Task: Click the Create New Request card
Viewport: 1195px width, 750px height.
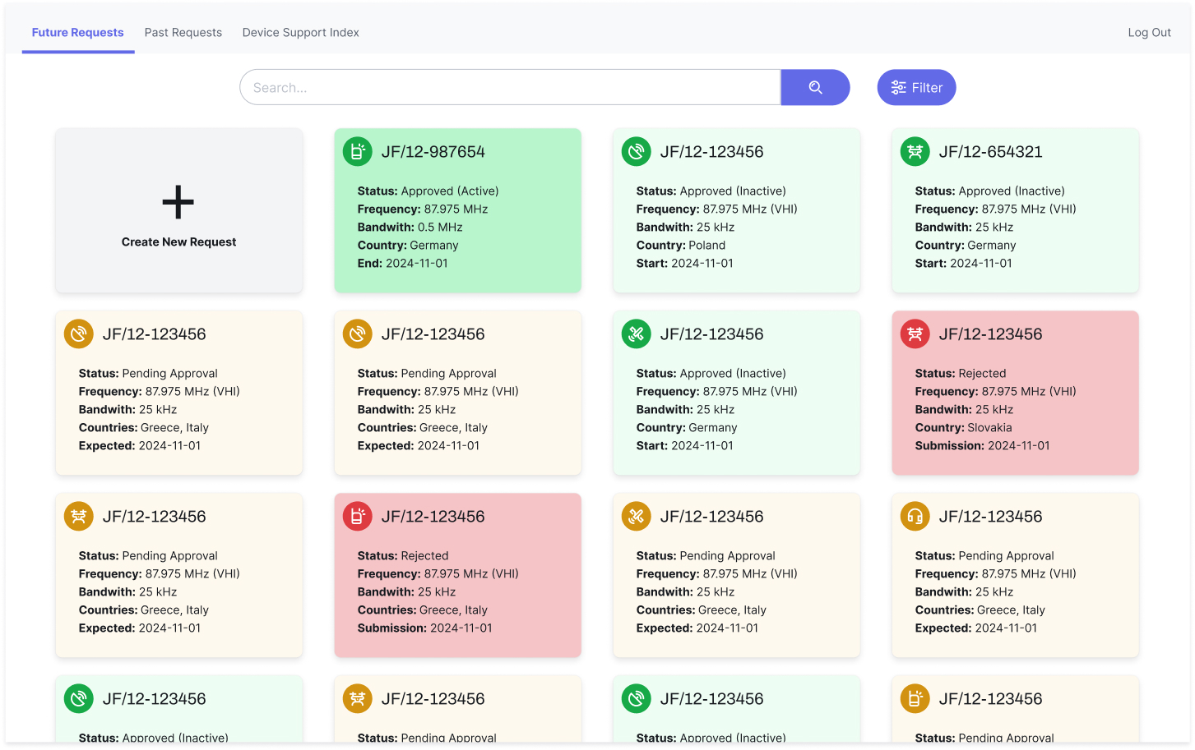Action: click(x=178, y=211)
